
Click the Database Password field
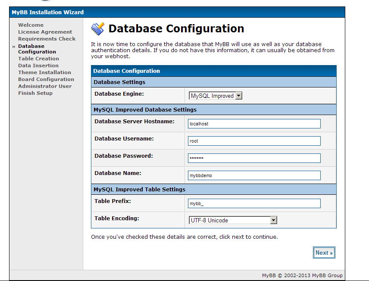tap(254, 158)
